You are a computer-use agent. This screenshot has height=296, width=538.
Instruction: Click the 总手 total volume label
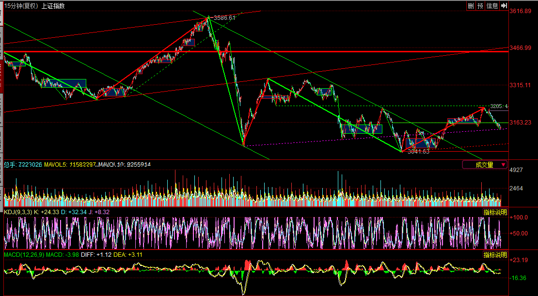tap(10, 165)
